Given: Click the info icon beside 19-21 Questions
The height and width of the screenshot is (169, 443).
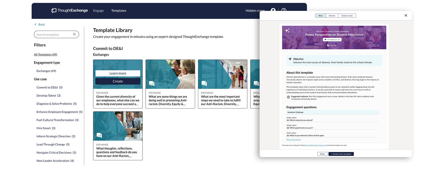Looking at the screenshot, I should [339, 40].
